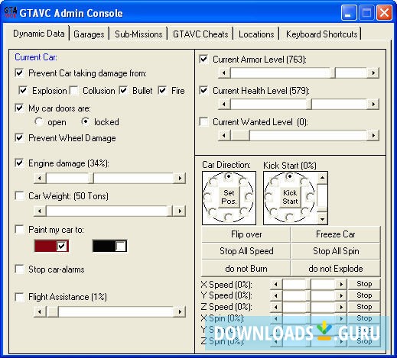The height and width of the screenshot is (358, 397).
Task: Click the do not Burn button
Action: [x=246, y=269]
